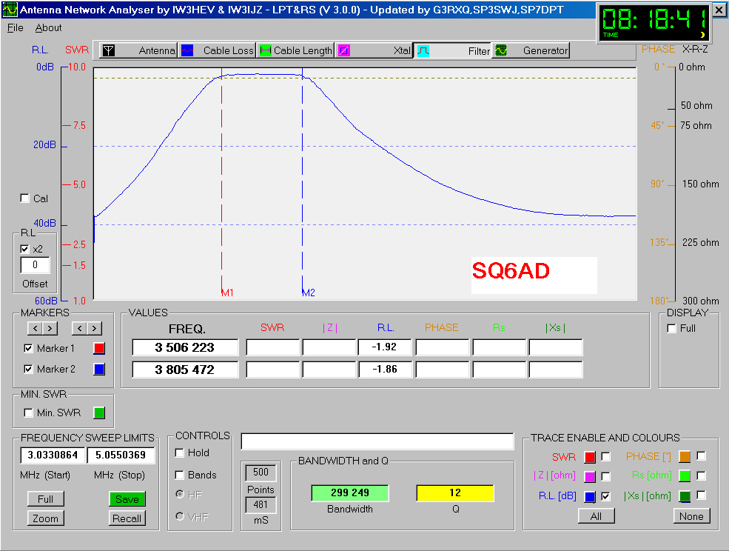The width and height of the screenshot is (729, 551).
Task: Click the Zoom sweep button
Action: point(45,518)
